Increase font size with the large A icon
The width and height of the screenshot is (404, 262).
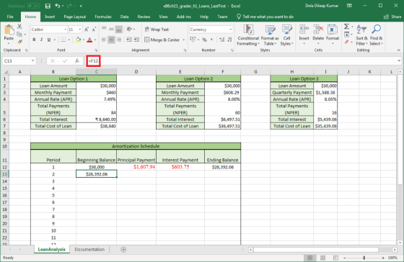87,30
